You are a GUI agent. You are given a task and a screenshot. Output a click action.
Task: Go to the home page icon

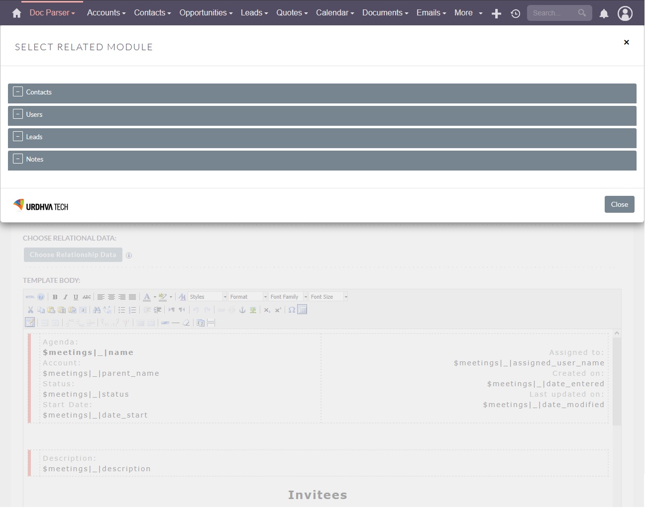(x=16, y=13)
